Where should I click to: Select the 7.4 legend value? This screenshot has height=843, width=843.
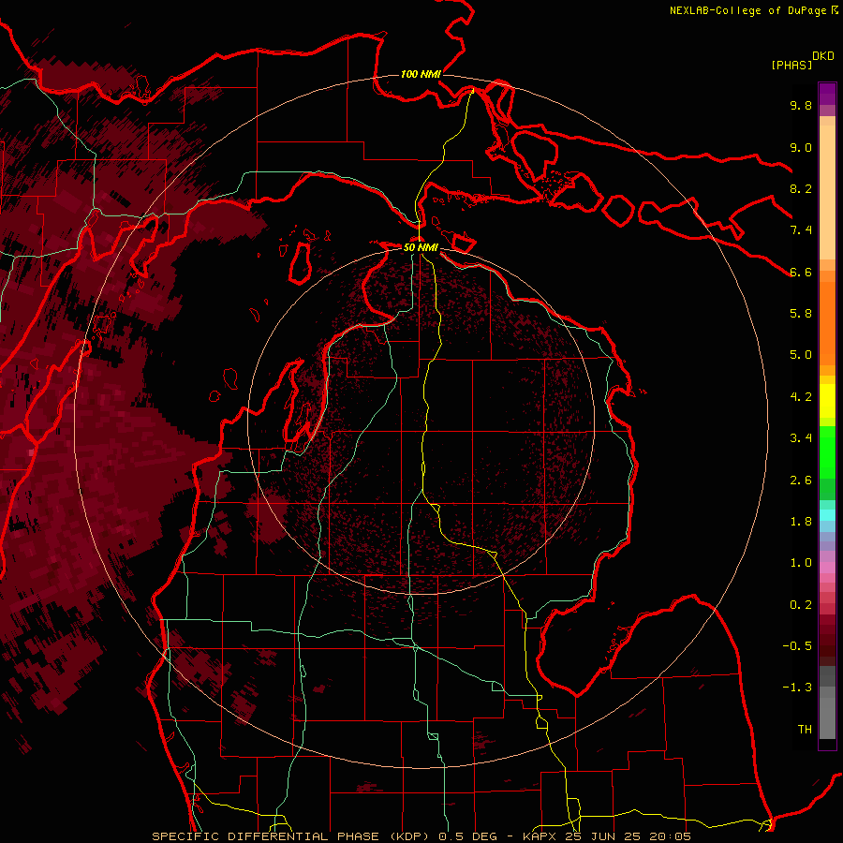click(x=801, y=230)
